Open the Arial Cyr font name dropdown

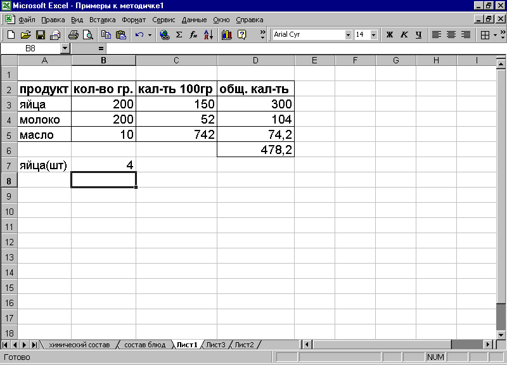348,35
